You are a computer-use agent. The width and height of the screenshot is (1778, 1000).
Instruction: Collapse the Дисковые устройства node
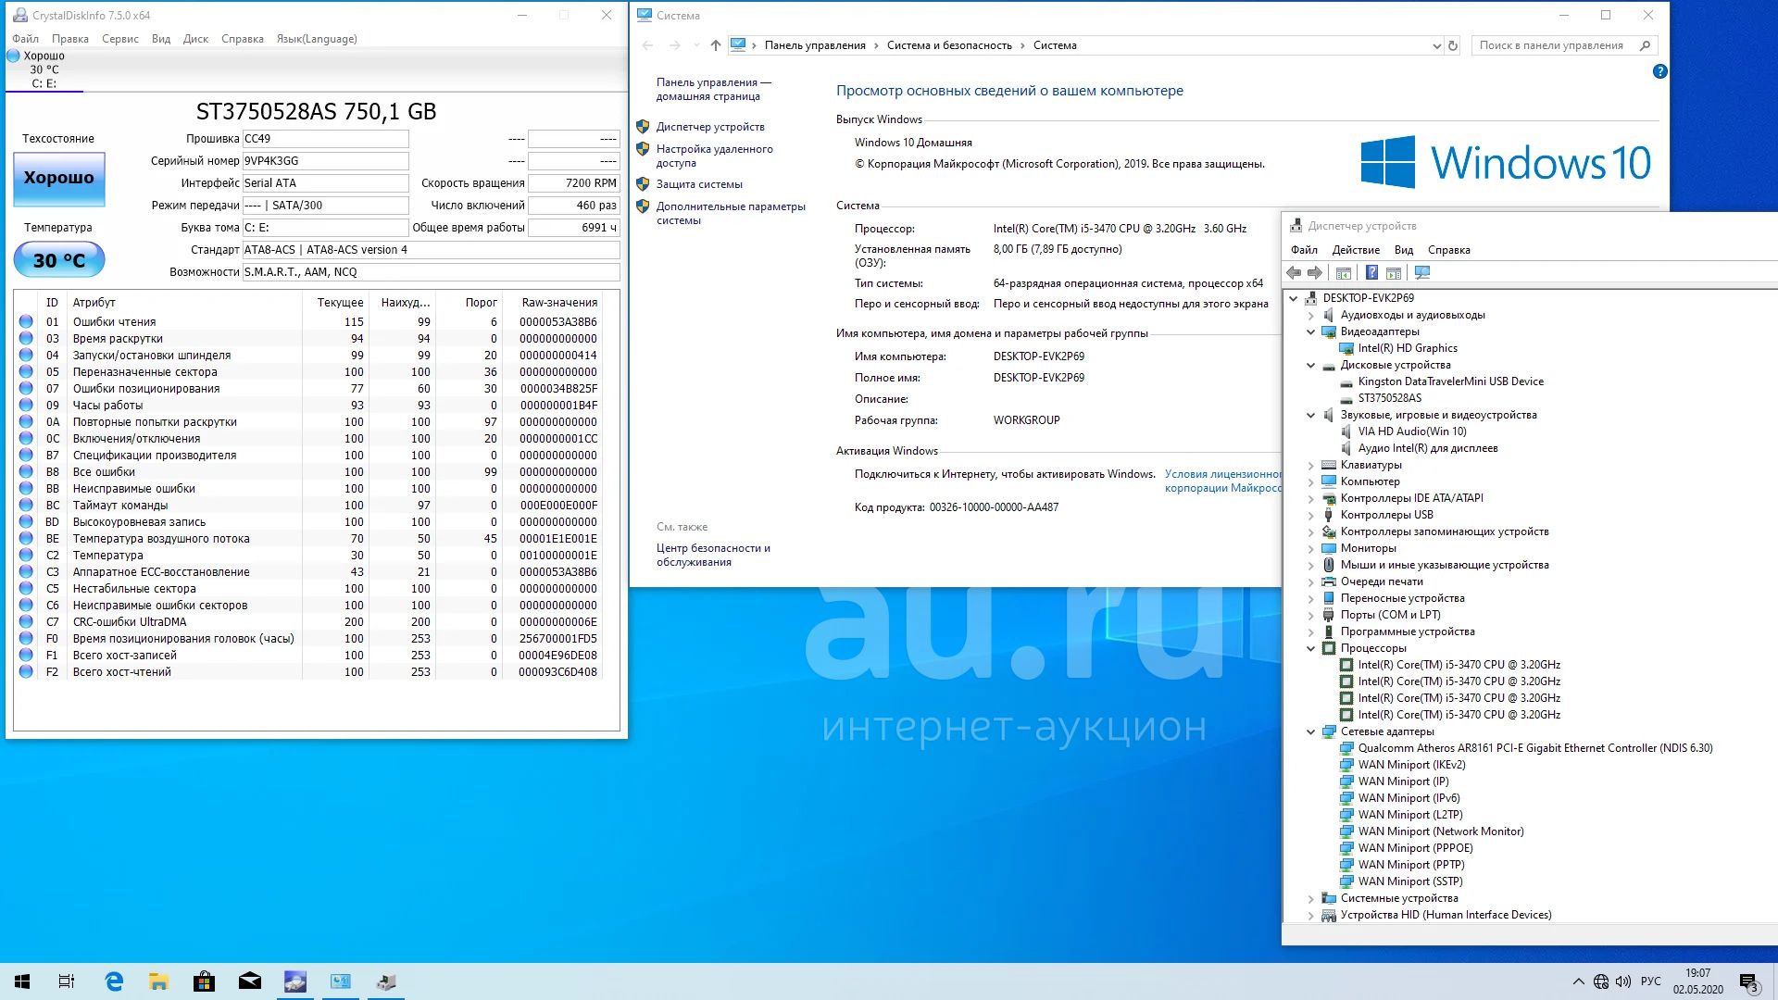(x=1311, y=365)
